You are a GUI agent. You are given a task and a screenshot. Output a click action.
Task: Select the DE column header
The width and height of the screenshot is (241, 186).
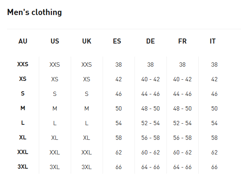(150, 41)
